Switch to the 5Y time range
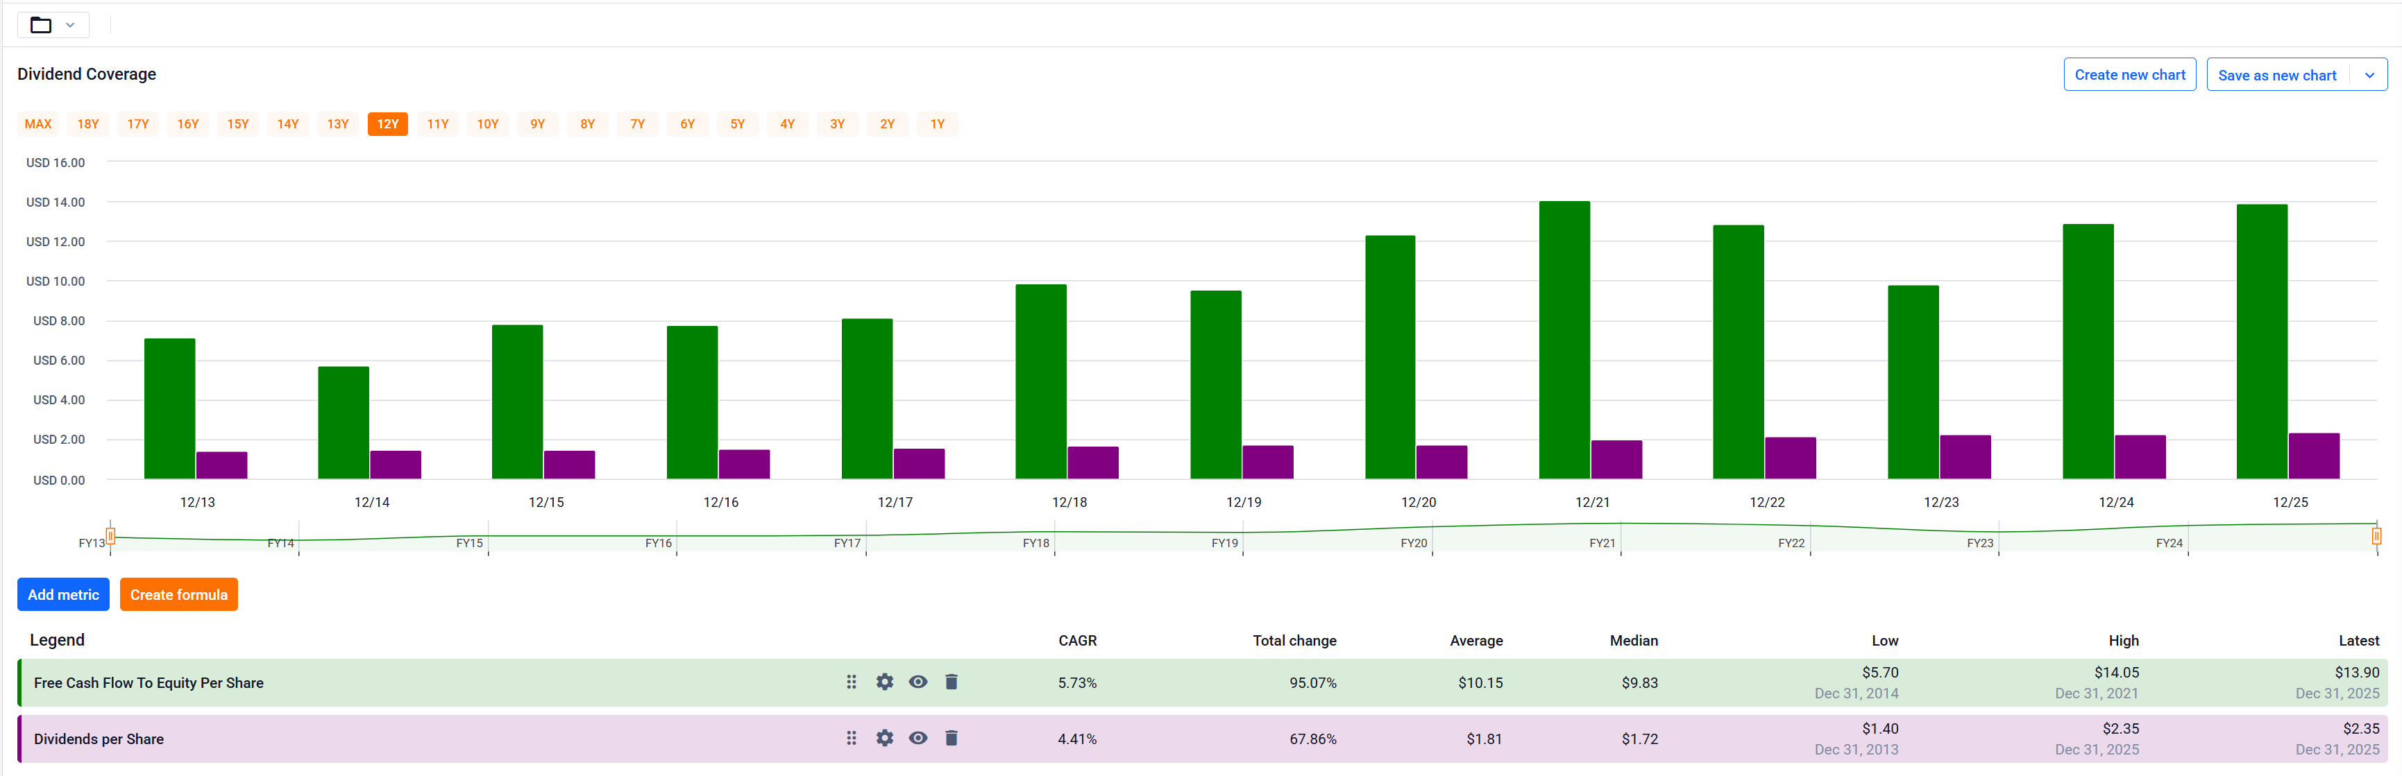This screenshot has height=776, width=2402. 736,124
